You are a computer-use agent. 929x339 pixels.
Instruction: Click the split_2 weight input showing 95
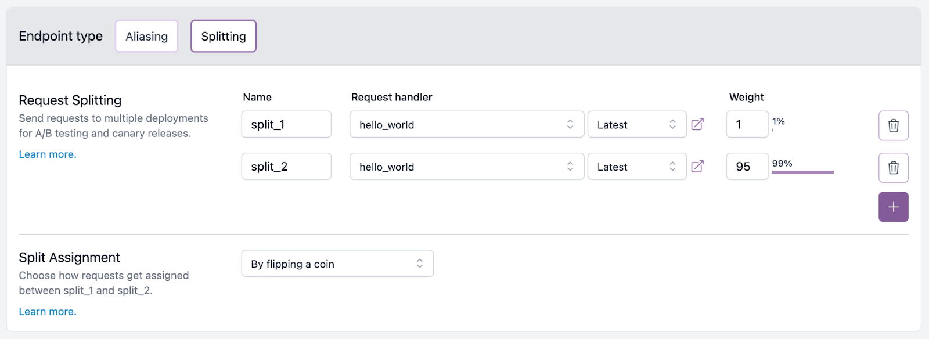[x=747, y=167]
